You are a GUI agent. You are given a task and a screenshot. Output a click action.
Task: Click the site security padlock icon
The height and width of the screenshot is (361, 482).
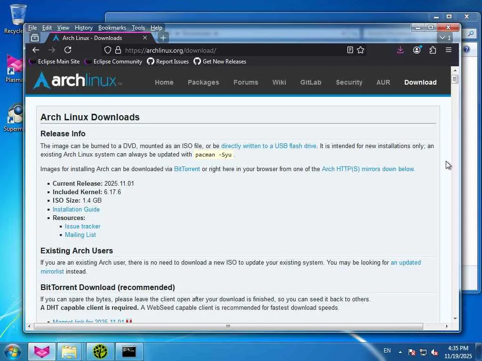point(118,50)
